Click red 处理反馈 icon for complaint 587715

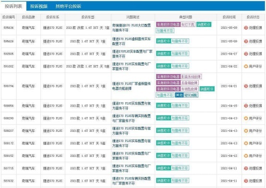tap(246, 168)
